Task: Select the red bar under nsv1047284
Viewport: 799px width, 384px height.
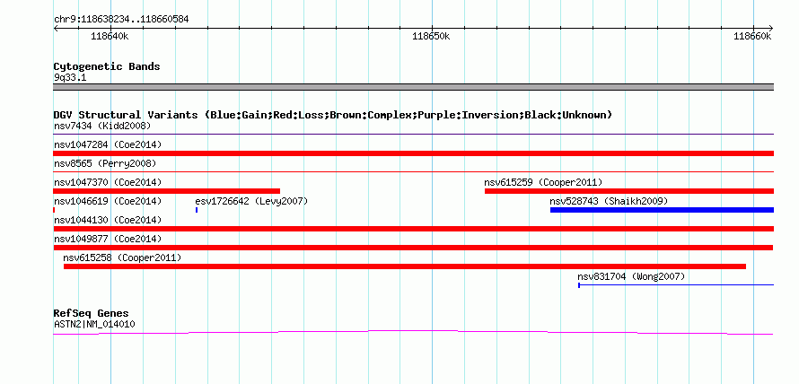Action: click(x=413, y=153)
